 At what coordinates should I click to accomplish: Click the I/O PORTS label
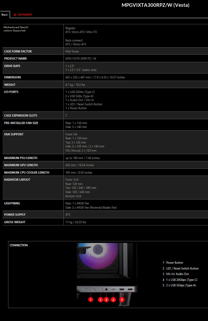11,92
